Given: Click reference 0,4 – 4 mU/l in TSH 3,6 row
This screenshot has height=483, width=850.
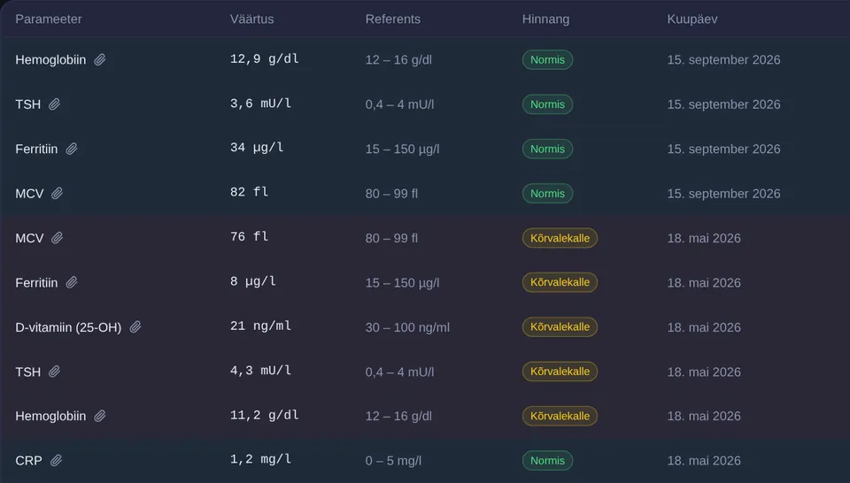Looking at the screenshot, I should 399,104.
